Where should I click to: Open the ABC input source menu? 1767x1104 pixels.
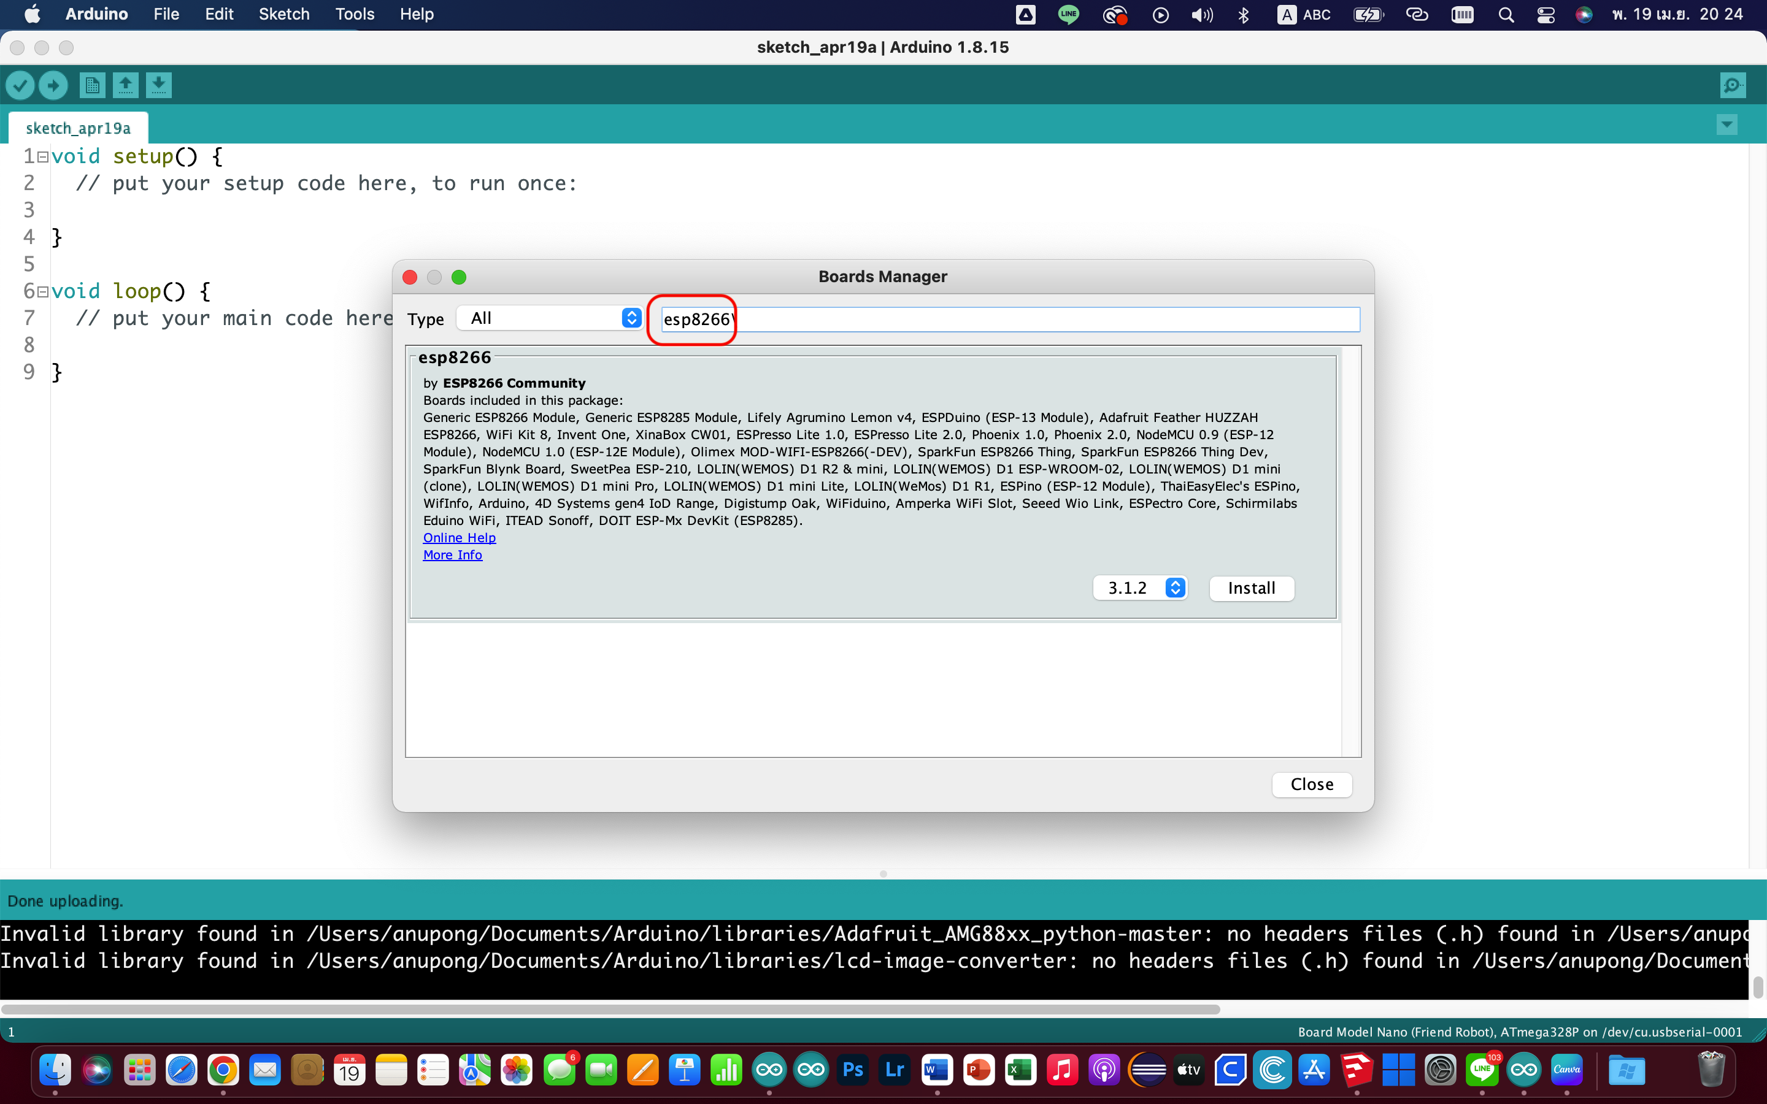pyautogui.click(x=1304, y=15)
